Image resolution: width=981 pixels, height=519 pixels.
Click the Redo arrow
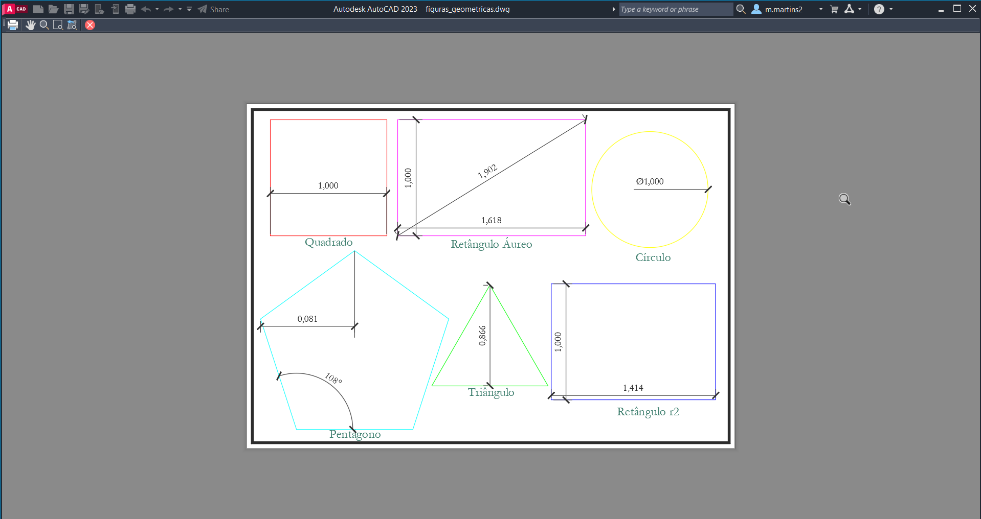(168, 9)
